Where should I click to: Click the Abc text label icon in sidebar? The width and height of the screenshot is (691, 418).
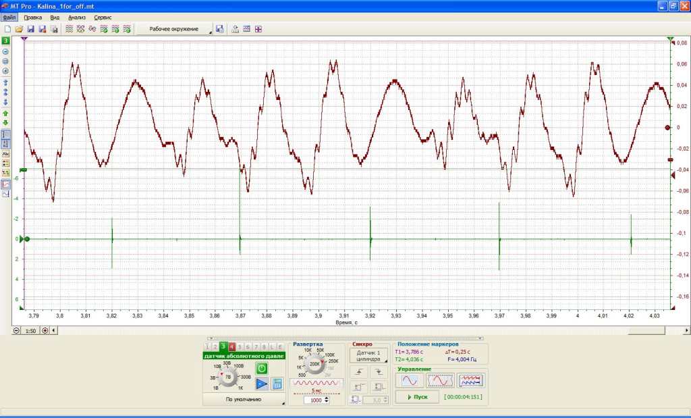[5, 154]
